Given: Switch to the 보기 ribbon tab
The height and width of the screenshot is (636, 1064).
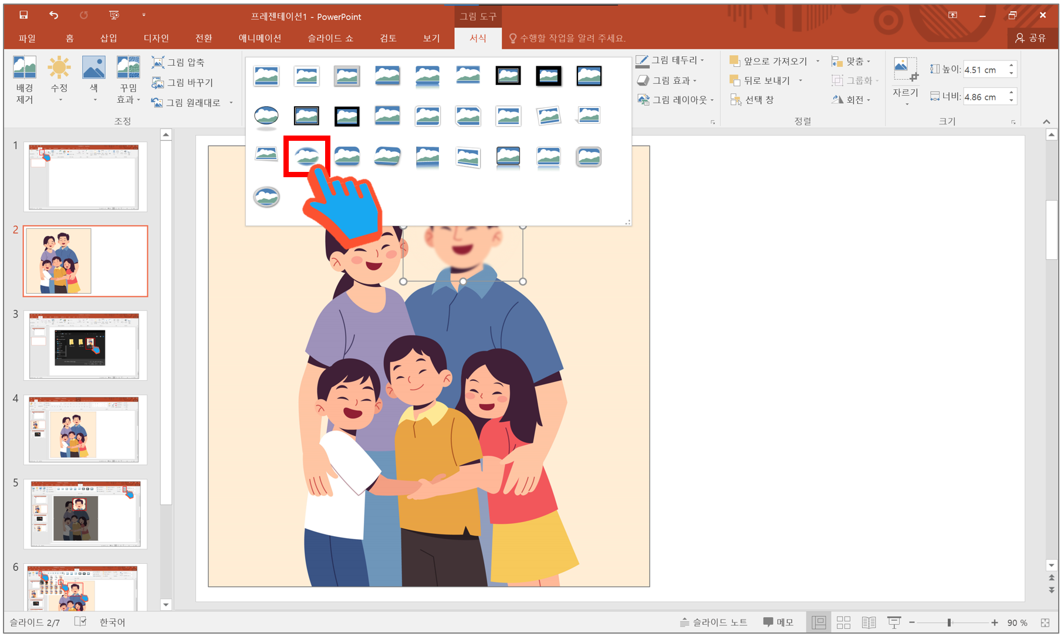Looking at the screenshot, I should pyautogui.click(x=431, y=38).
